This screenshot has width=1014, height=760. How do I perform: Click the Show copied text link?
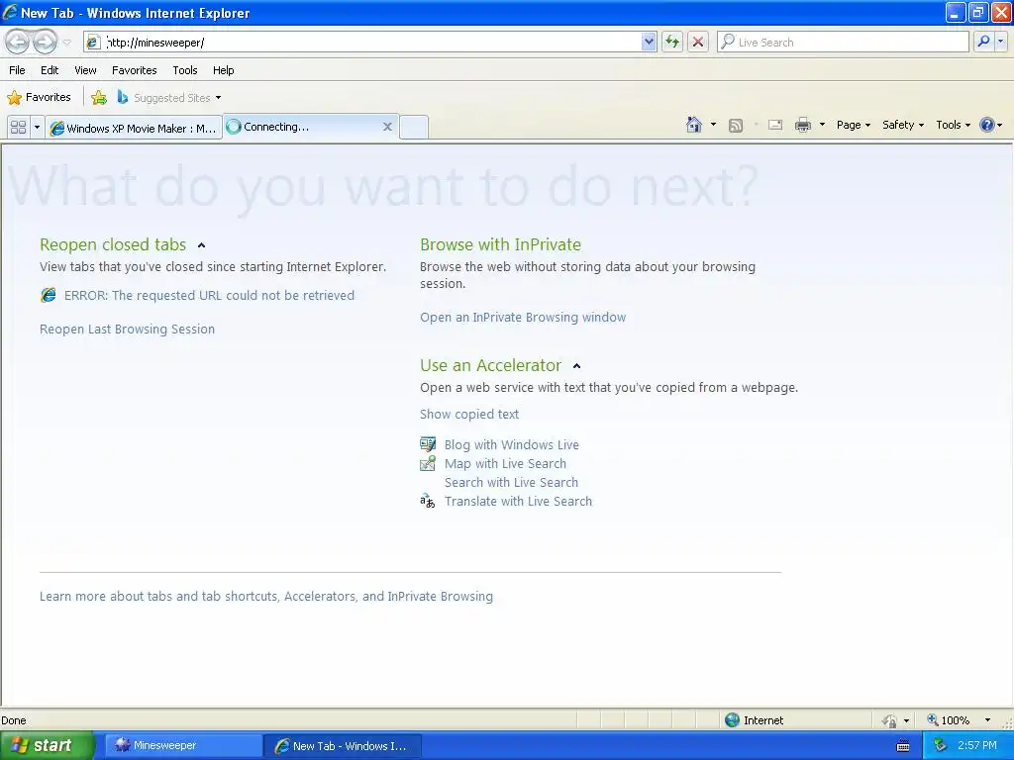click(468, 415)
